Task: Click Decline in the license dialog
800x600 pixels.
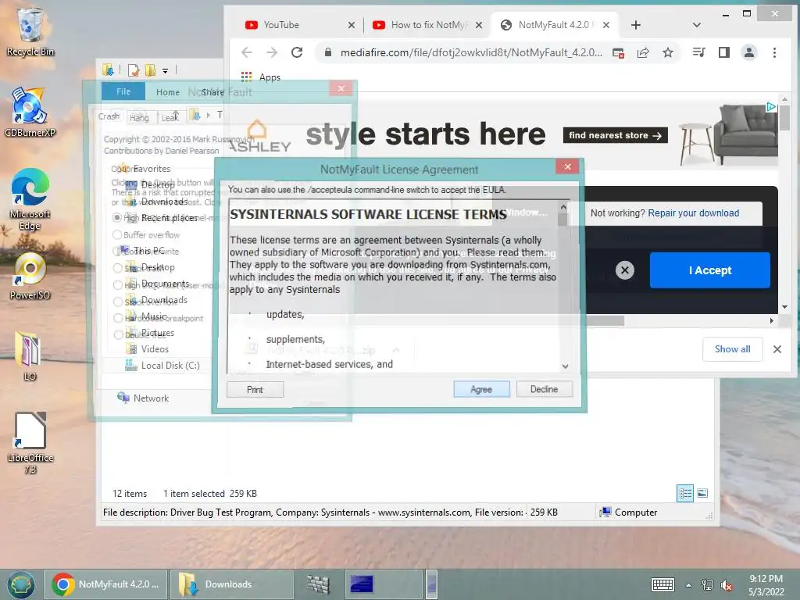Action: click(544, 389)
